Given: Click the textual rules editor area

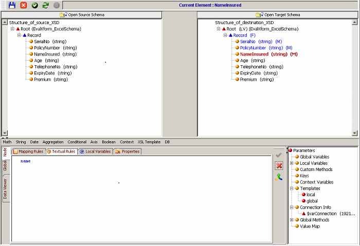Looking at the screenshot, I should pyautogui.click(x=141, y=199).
